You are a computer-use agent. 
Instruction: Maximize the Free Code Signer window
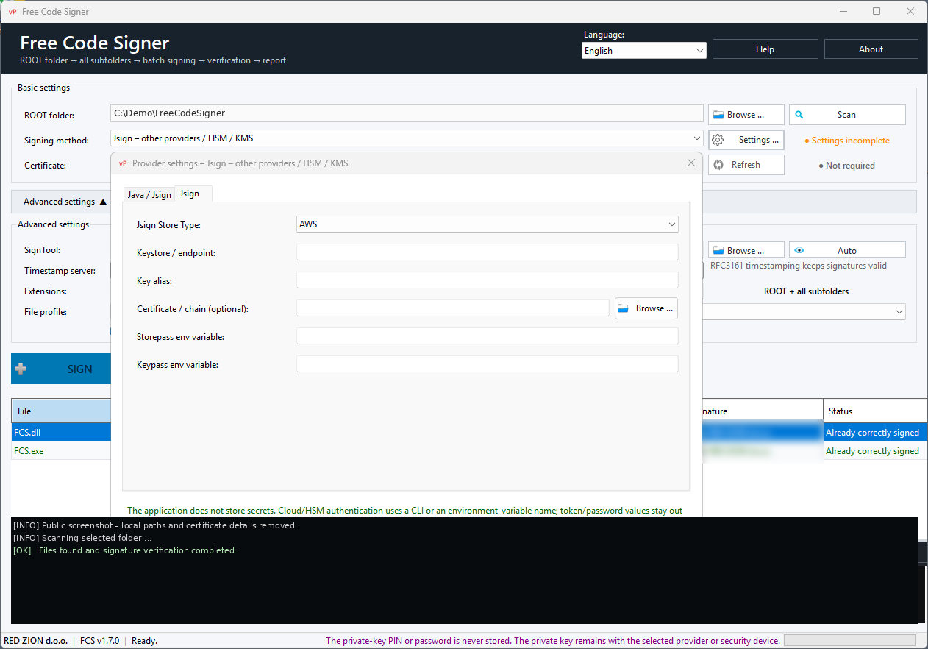click(x=877, y=11)
